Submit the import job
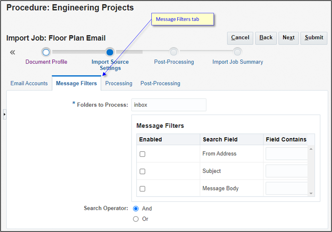The height and width of the screenshot is (232, 332). pyautogui.click(x=313, y=38)
